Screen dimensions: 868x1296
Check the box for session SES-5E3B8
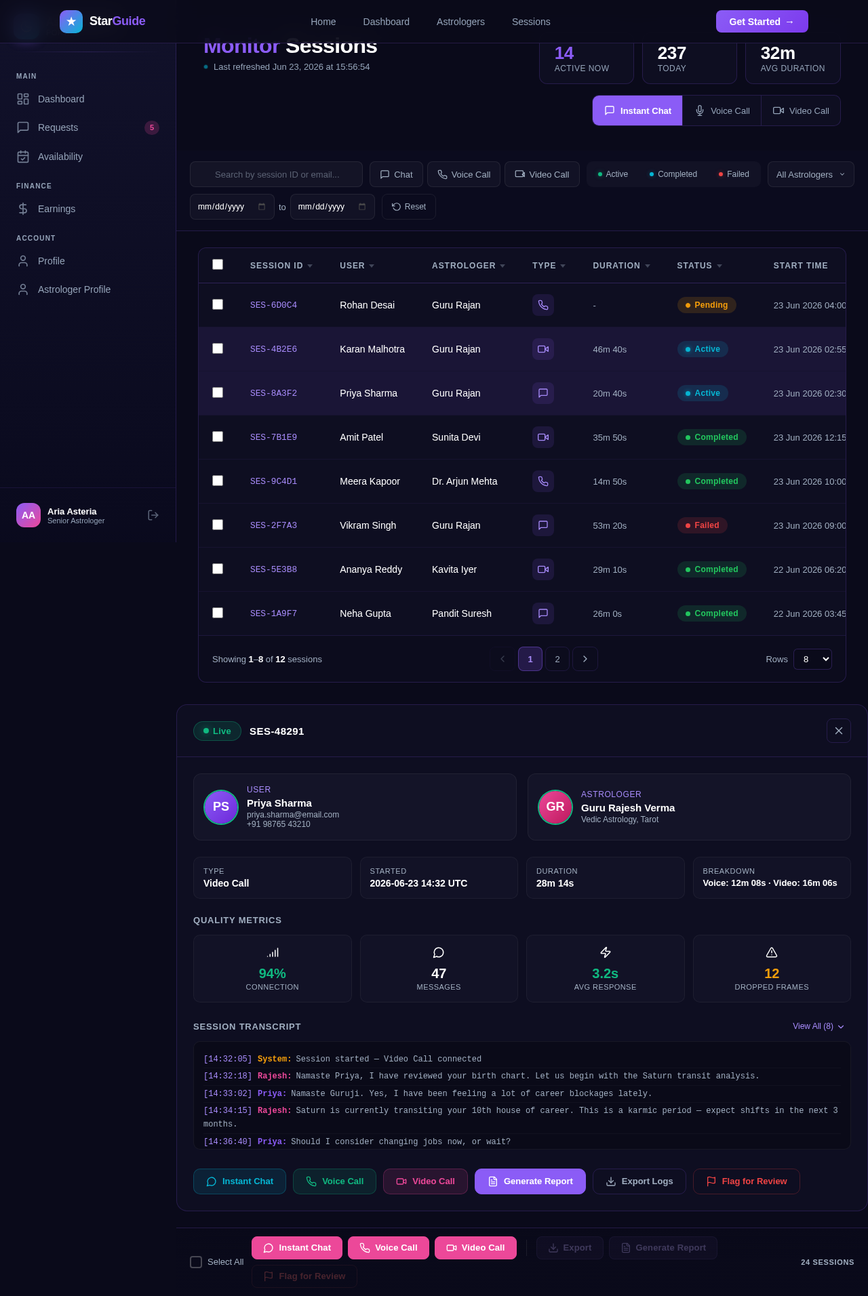(218, 569)
